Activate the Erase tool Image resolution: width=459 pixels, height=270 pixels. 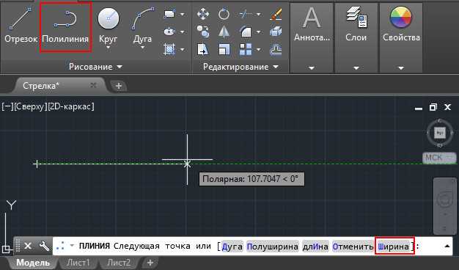pos(276,14)
